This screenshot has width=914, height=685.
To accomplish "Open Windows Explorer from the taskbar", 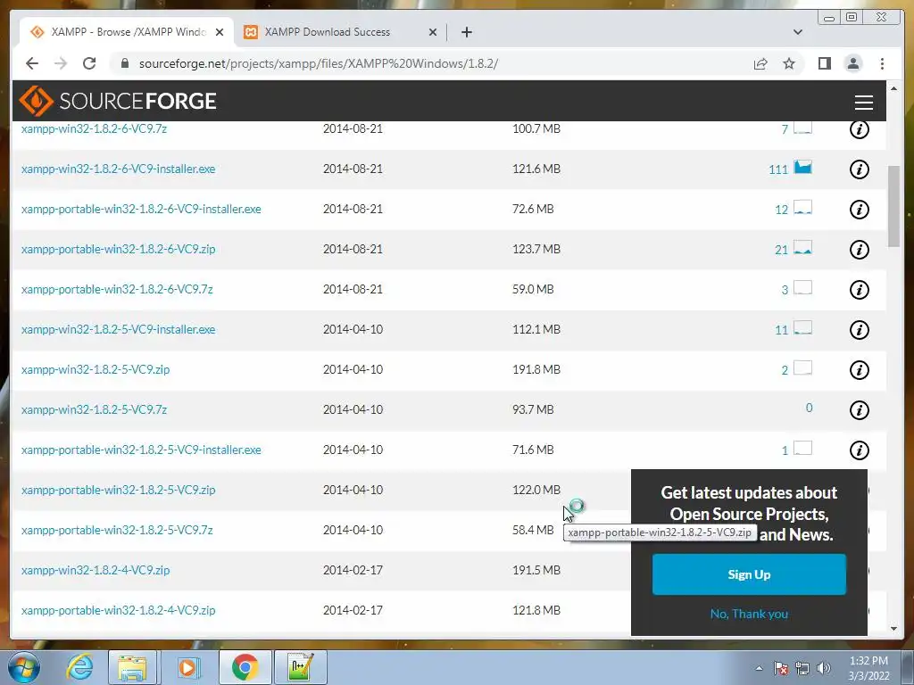I will (x=132, y=667).
